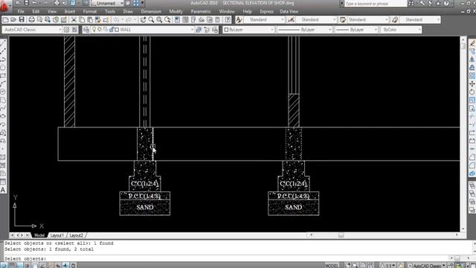This screenshot has height=268, width=476.
Task: Click the InfoCenter keyword search field
Action: click(376, 3)
